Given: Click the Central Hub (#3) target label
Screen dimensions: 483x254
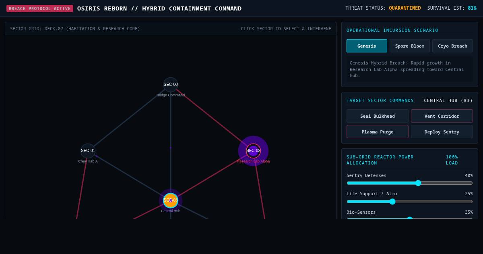Looking at the screenshot, I should pos(448,101).
